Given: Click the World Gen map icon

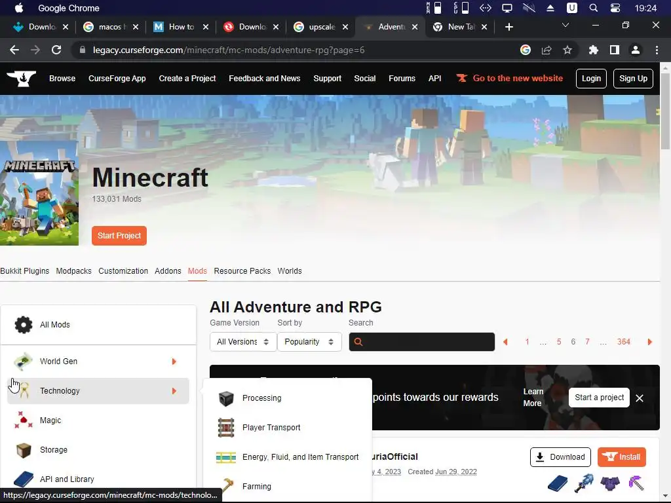Looking at the screenshot, I should pyautogui.click(x=23, y=362).
